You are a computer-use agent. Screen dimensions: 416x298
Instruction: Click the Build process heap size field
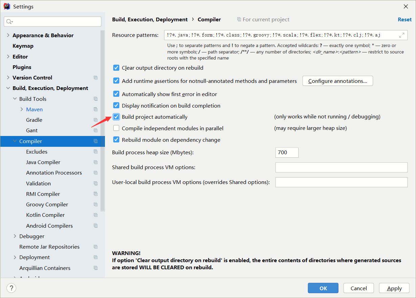pos(287,153)
